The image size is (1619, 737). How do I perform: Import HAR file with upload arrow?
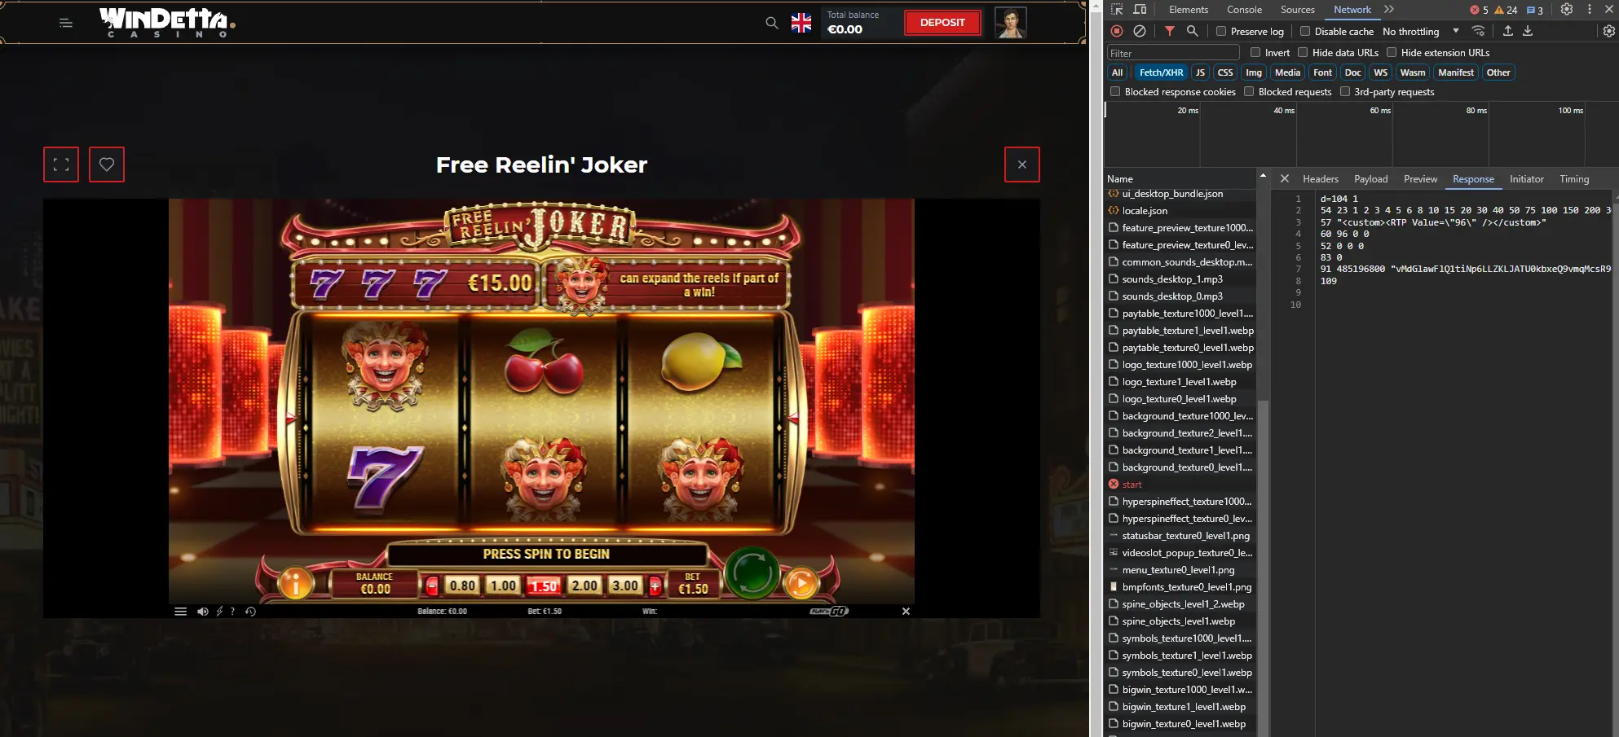(x=1508, y=31)
